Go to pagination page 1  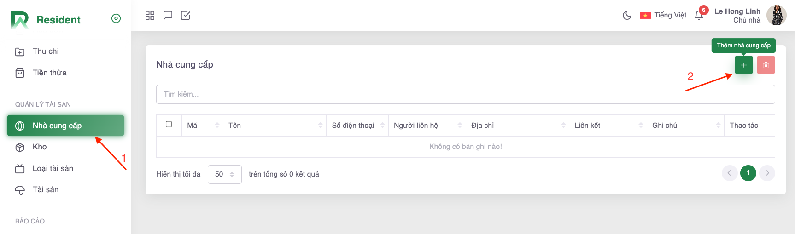(x=748, y=173)
